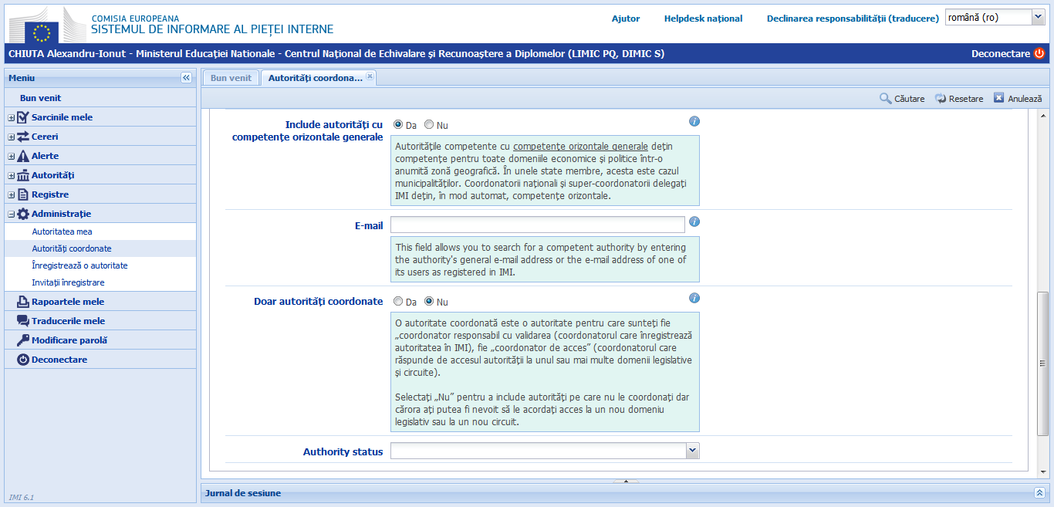Click the Ajutor help link
Image resolution: width=1054 pixels, height=507 pixels.
(626, 19)
